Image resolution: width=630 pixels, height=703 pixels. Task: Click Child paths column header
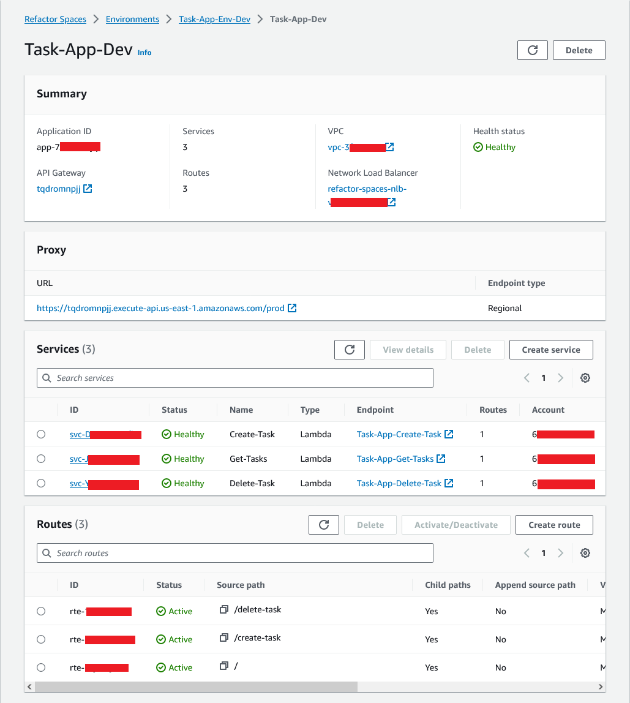pos(448,585)
